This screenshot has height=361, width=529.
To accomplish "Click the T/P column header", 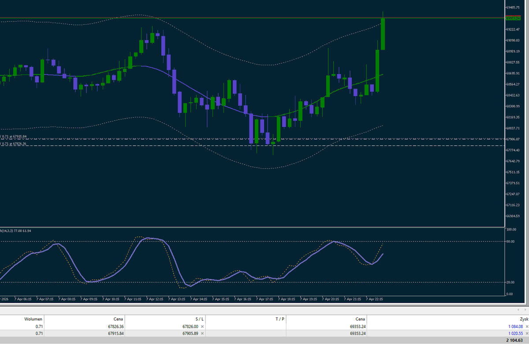I will coord(279,319).
